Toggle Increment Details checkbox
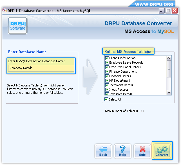The width and height of the screenshot is (181, 165). click(x=107, y=85)
